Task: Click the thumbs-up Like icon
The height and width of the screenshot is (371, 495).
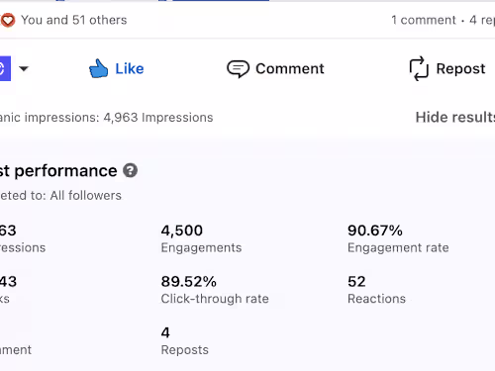Action: click(98, 68)
